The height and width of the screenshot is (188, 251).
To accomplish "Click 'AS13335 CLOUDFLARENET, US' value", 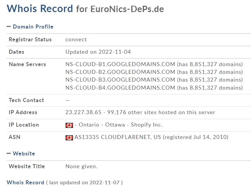I will point(118,137).
